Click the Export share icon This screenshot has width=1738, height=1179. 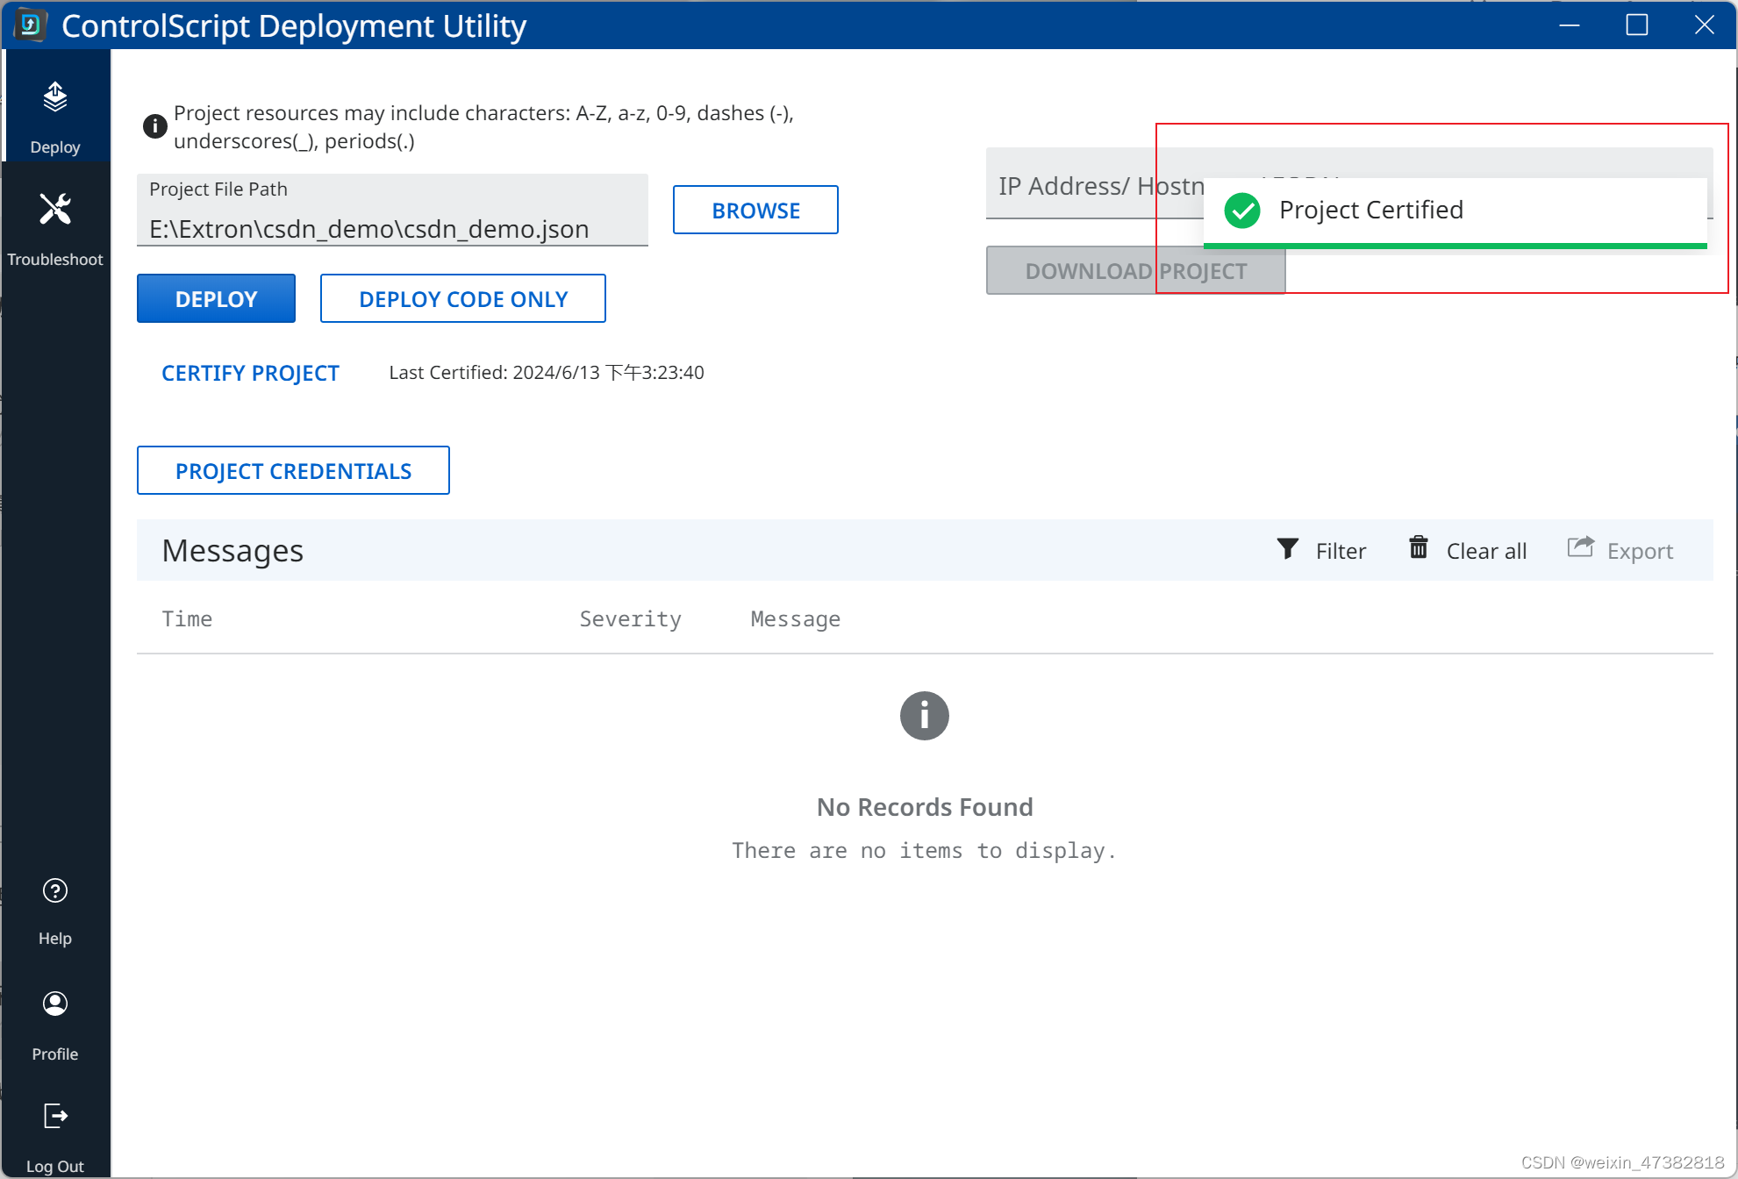[1580, 547]
